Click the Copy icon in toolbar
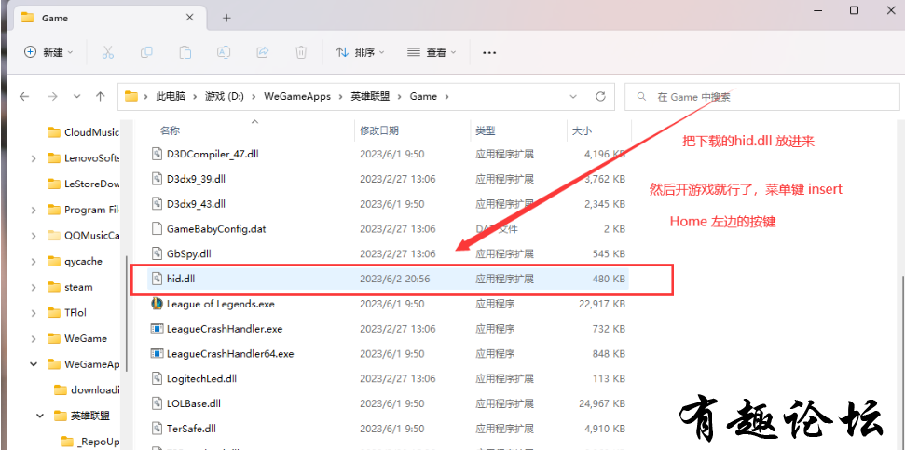This screenshot has width=905, height=450. click(x=146, y=52)
